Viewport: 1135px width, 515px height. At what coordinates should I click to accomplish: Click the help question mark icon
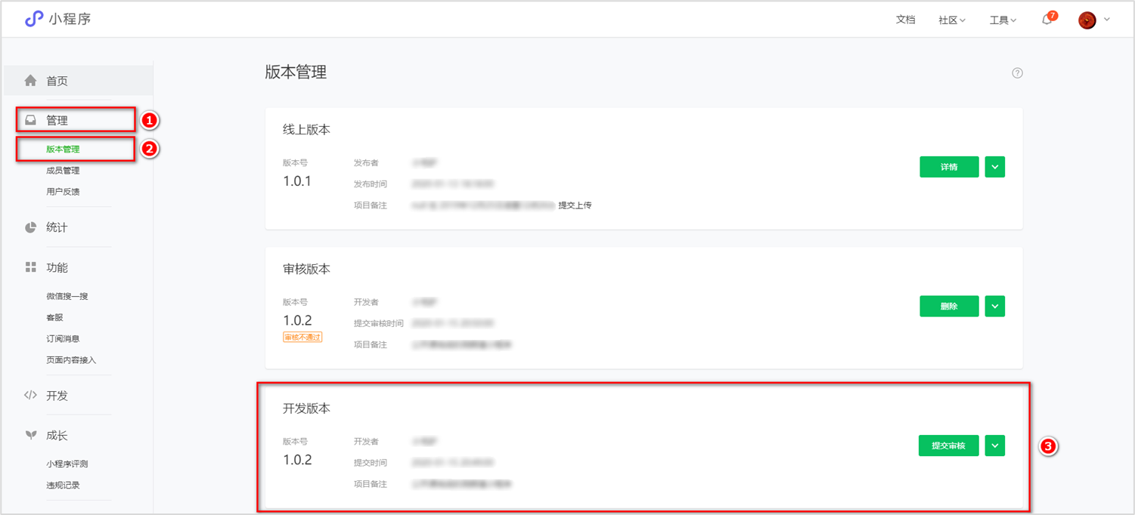(1017, 73)
